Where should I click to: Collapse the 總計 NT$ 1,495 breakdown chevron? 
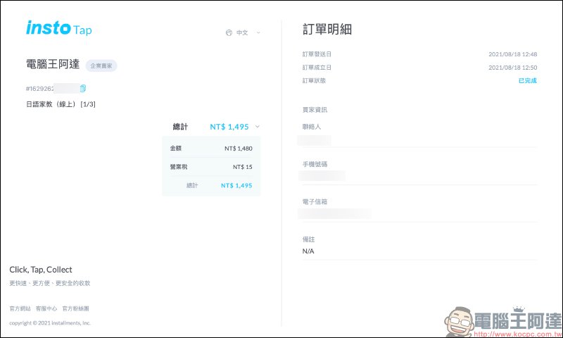(x=258, y=127)
